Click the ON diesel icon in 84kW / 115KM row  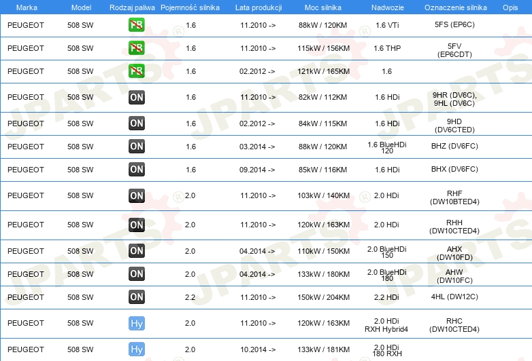pyautogui.click(x=136, y=123)
